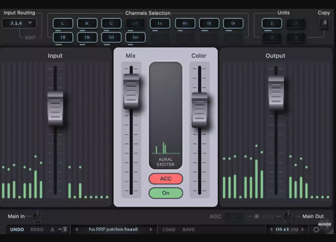This screenshot has height=242, width=336.
Task: Toggle the red ACC button
Action: pos(165,179)
